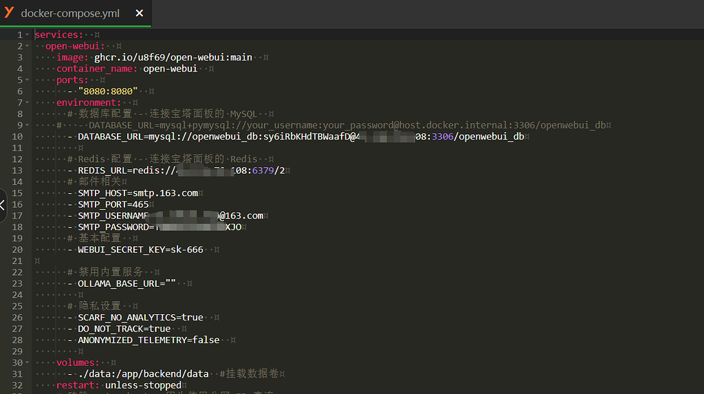
Task: Click the DATABASE_URL=mysql line on line 10
Action: [x=301, y=137]
